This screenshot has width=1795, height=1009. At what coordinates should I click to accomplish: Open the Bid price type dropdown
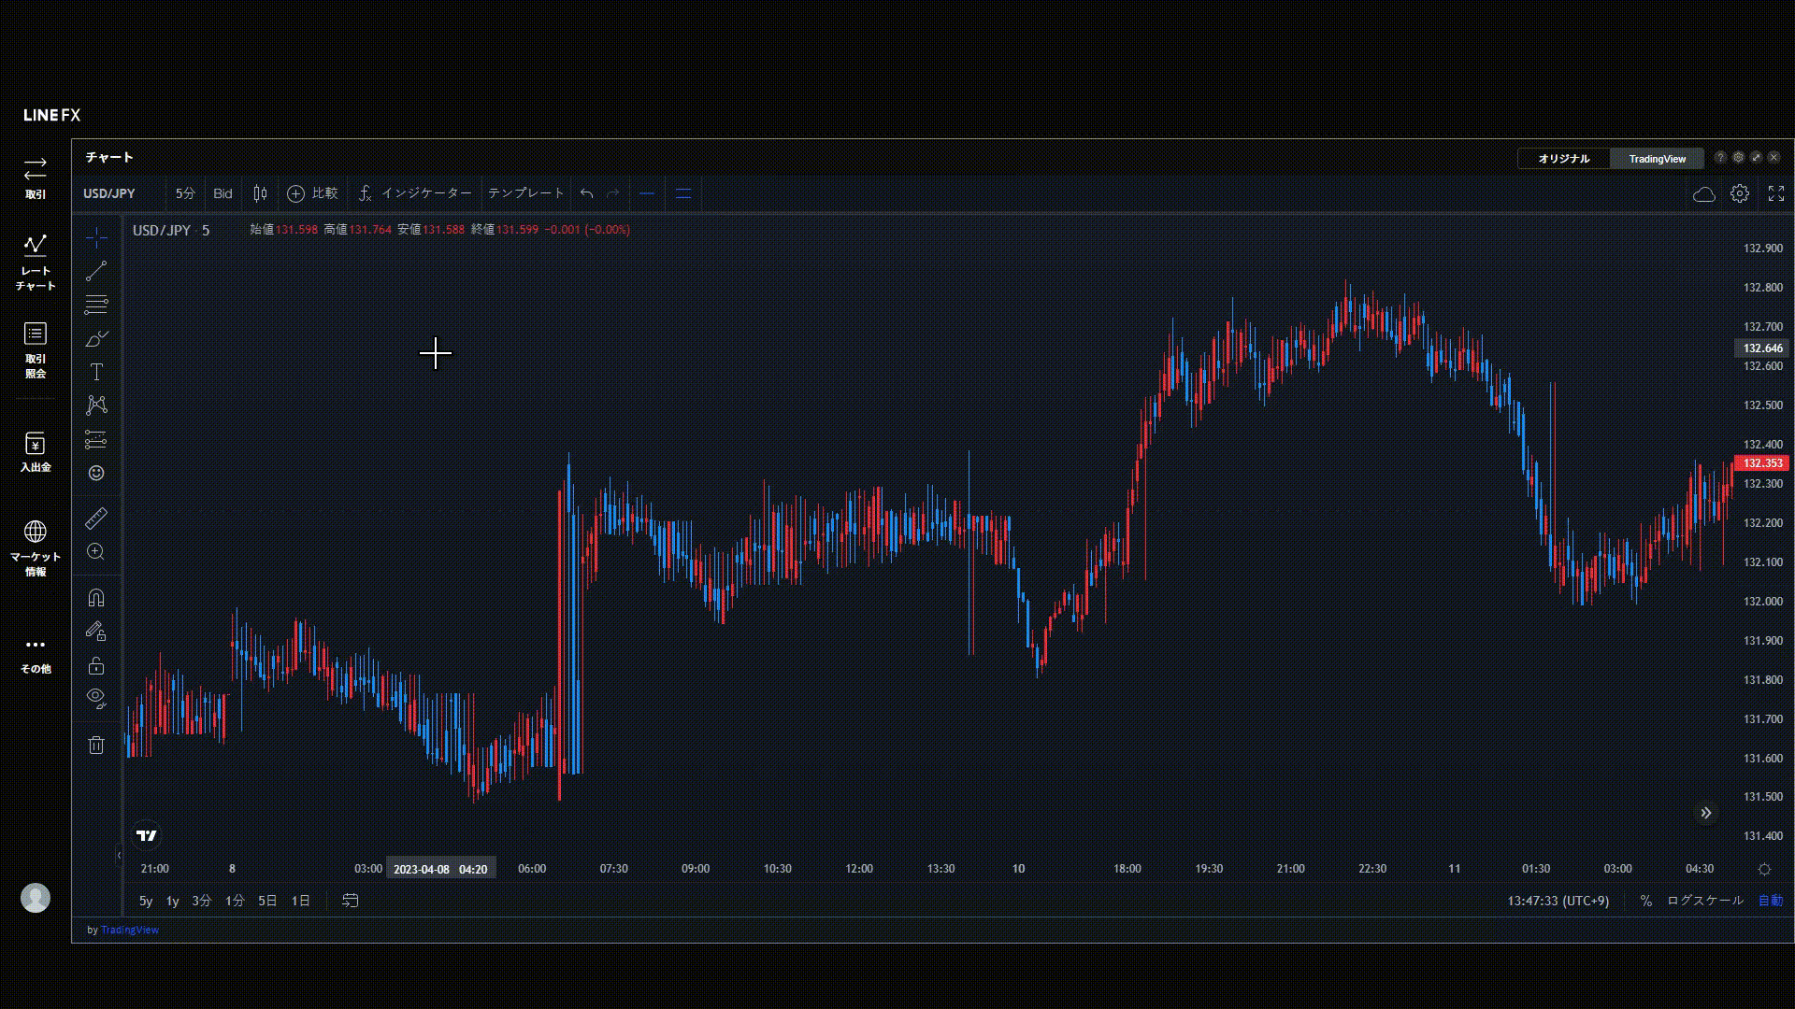223,193
